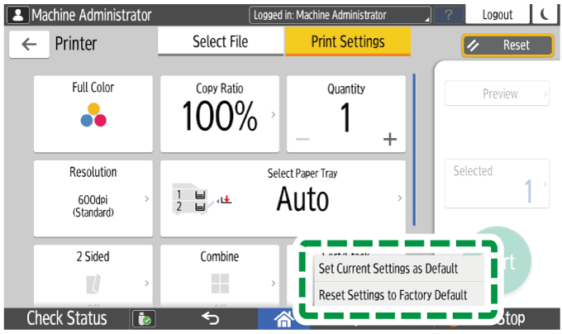Tap the return arrow in bottom bar
This screenshot has height=334, width=562.
(x=211, y=319)
